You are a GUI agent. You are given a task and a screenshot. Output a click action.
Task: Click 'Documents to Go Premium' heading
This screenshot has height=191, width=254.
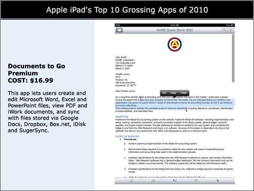point(37,70)
